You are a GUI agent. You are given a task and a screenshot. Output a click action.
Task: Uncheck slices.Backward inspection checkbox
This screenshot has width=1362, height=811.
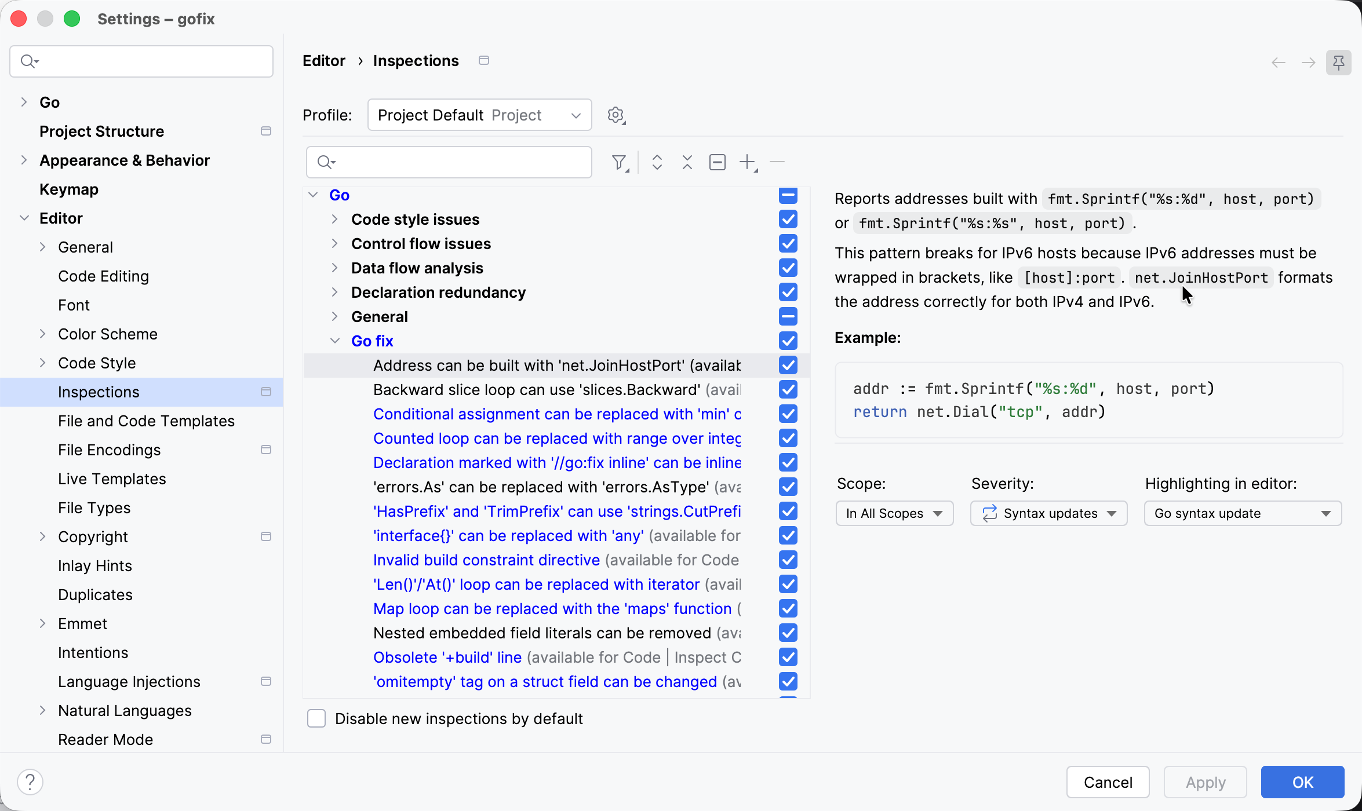click(x=788, y=390)
